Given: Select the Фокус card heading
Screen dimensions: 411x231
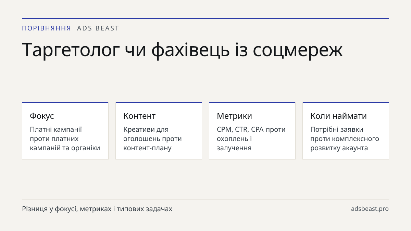Looking at the screenshot, I should 42,116.
